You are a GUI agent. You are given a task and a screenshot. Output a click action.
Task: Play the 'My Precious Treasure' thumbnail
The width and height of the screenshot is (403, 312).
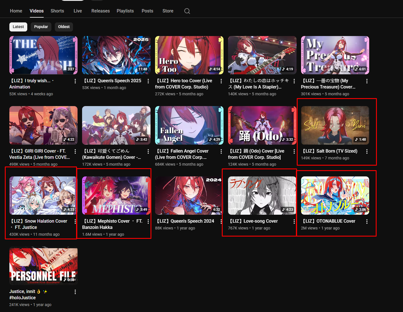click(x=335, y=55)
